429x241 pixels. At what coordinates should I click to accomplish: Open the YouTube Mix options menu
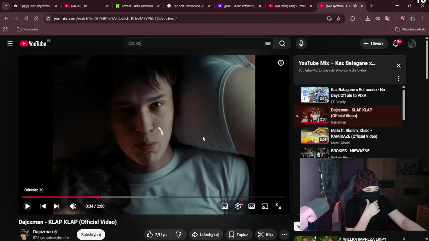pyautogui.click(x=399, y=78)
